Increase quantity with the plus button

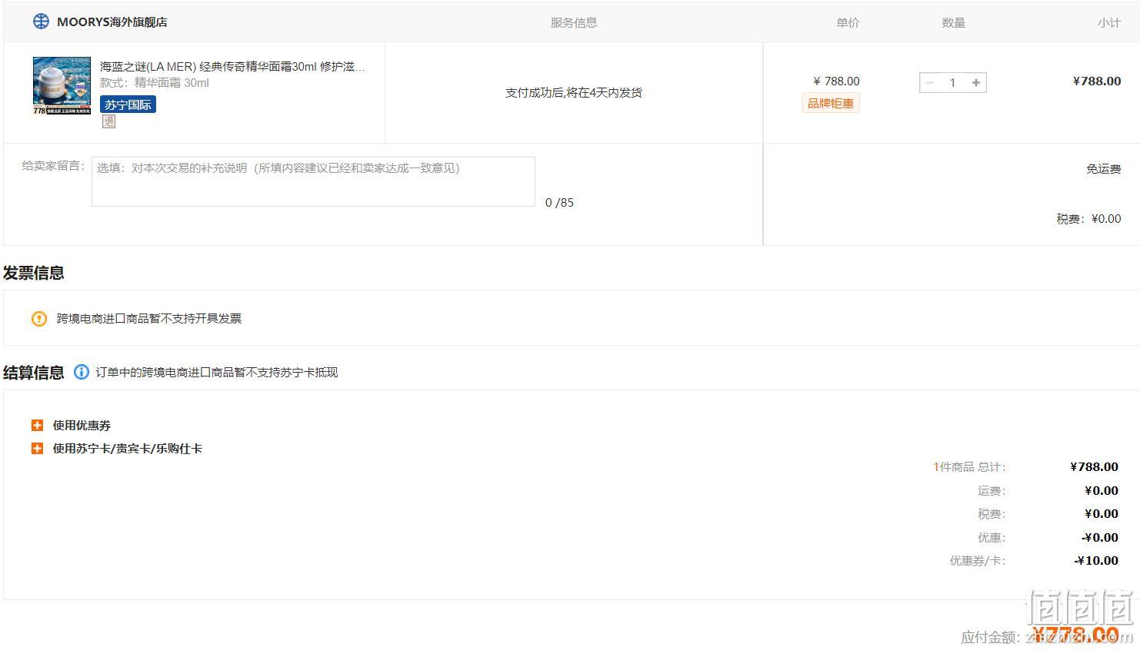point(976,82)
